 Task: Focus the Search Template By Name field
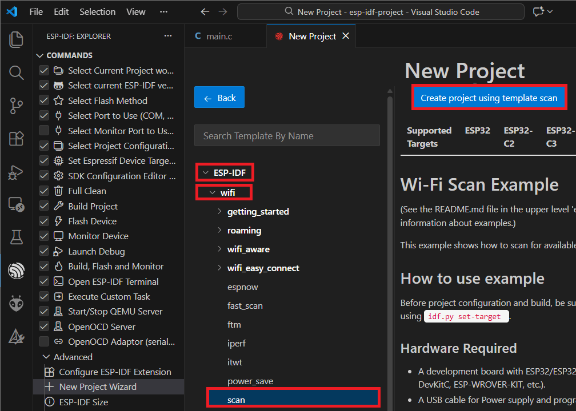pyautogui.click(x=287, y=136)
